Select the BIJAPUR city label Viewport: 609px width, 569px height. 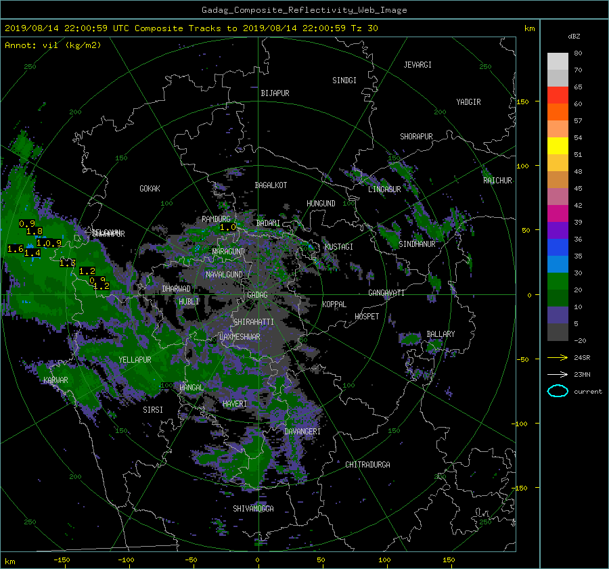click(275, 93)
